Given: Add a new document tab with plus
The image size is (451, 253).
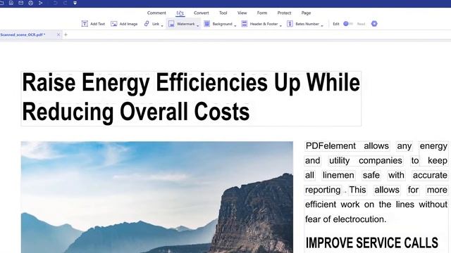Looking at the screenshot, I should [66, 34].
